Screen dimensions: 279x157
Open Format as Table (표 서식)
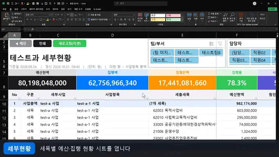tap(146, 17)
